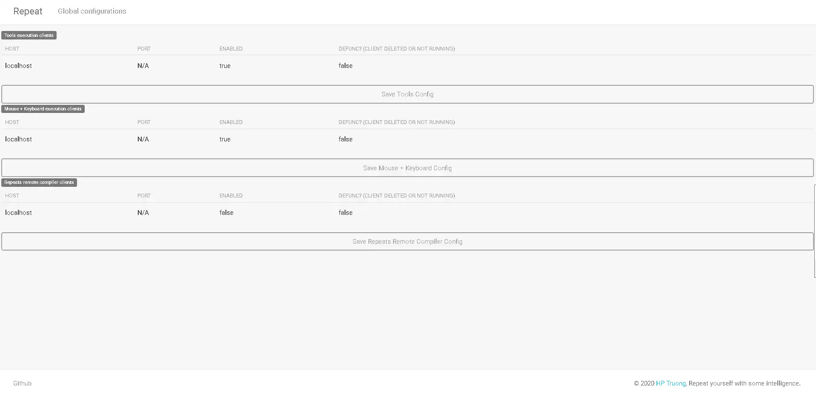Image resolution: width=816 pixels, height=397 pixels.
Task: Open the Global configurations menu
Action: [92, 11]
